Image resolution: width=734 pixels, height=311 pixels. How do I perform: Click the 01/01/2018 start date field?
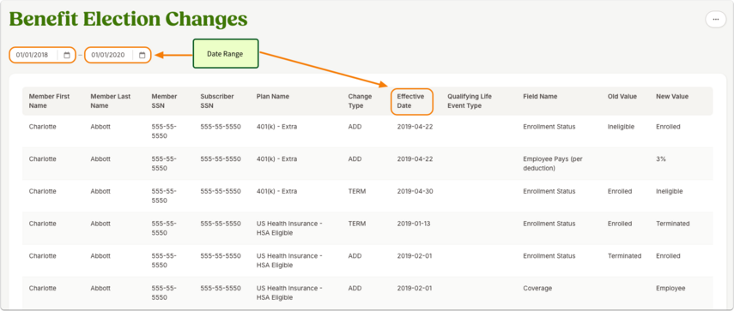tap(42, 55)
